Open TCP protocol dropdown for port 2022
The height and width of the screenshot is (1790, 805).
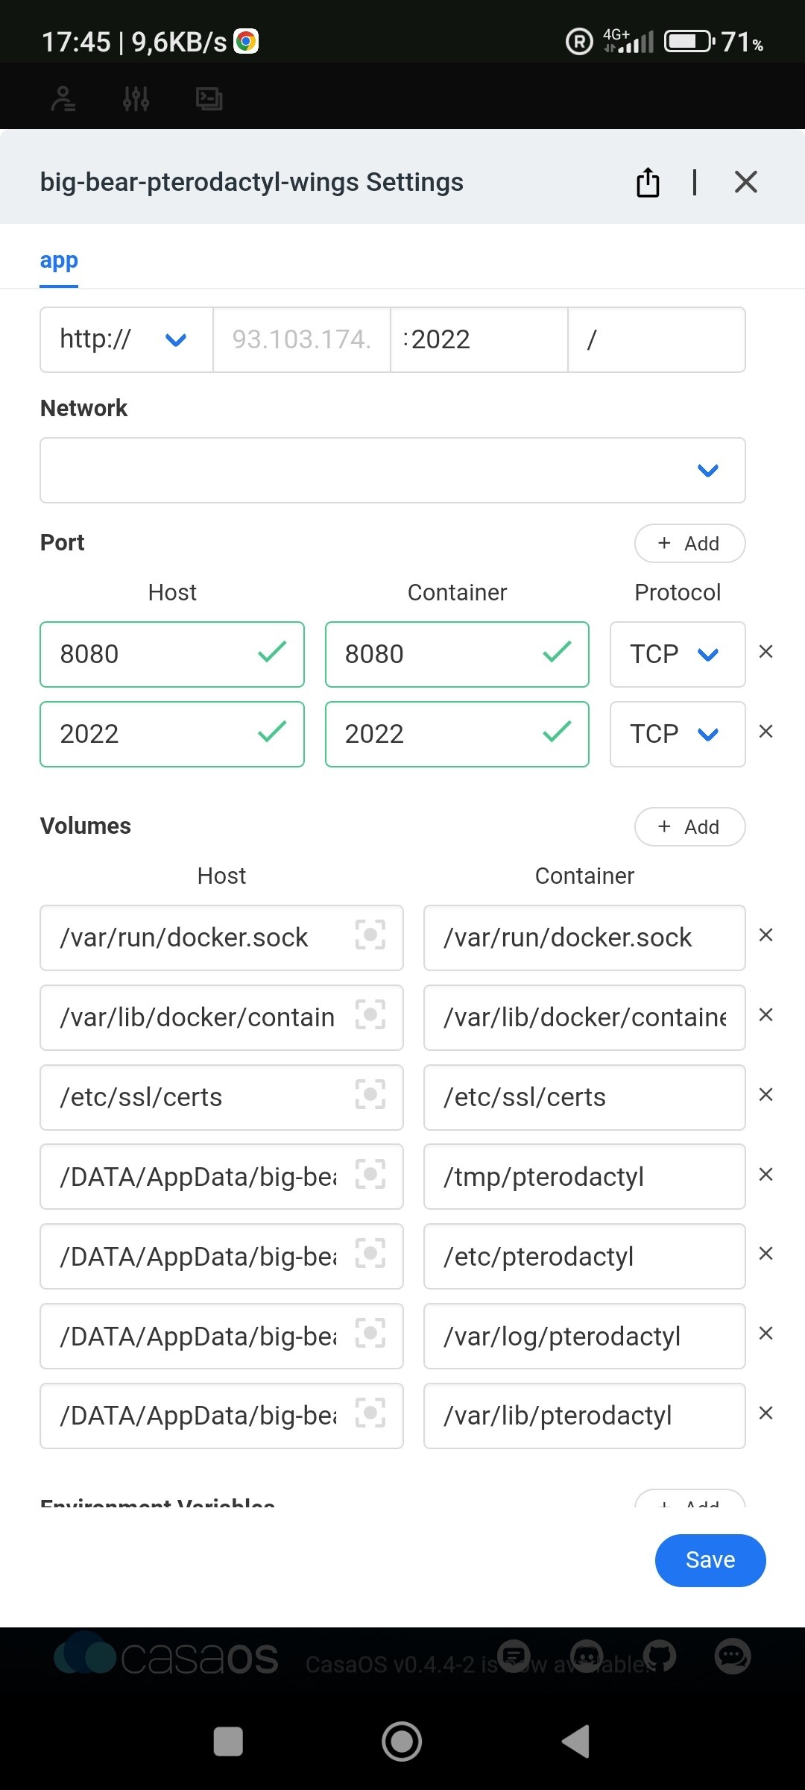678,734
